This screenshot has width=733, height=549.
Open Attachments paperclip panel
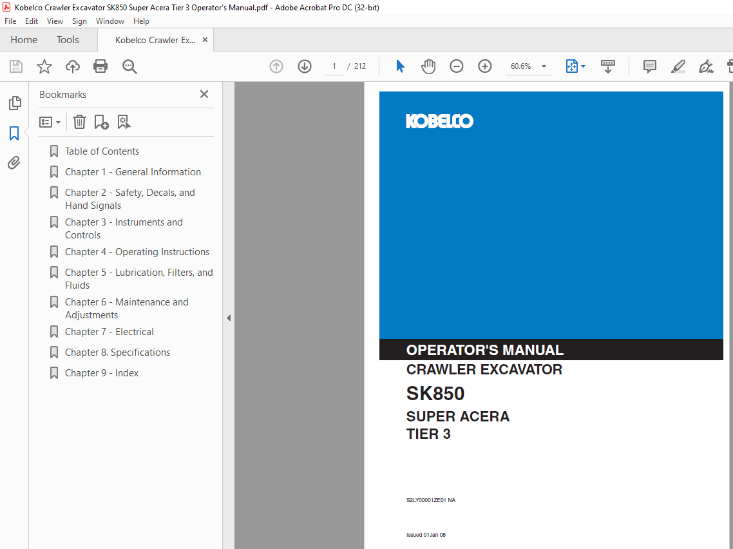coord(14,163)
